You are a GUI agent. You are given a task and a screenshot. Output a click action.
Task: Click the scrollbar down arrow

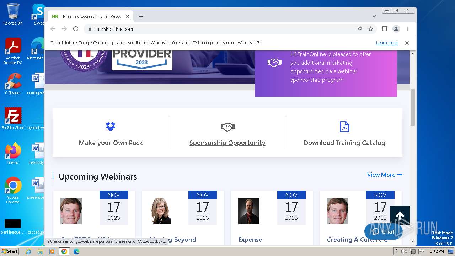[413, 241]
